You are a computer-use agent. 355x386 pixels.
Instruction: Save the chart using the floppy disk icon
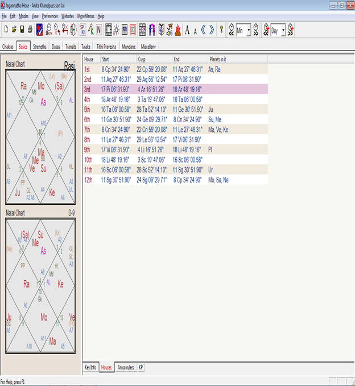coord(22,28)
